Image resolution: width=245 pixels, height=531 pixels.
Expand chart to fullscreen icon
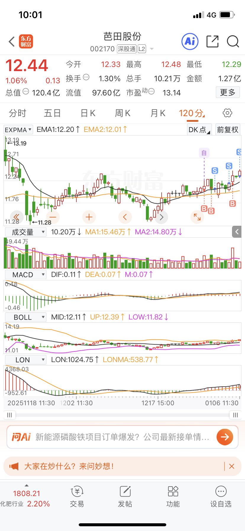tap(197, 217)
